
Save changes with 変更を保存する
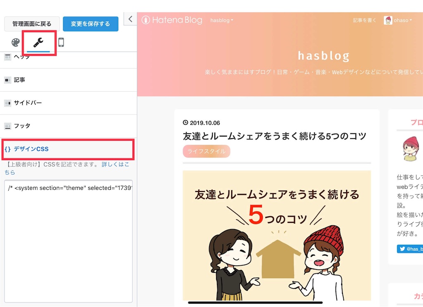pyautogui.click(x=90, y=24)
